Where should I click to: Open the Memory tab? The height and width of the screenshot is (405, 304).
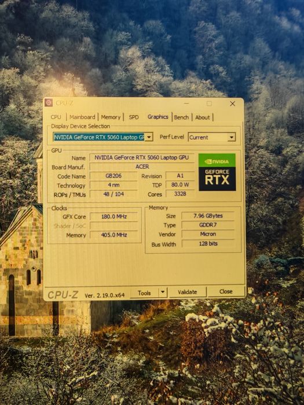[x=111, y=117]
